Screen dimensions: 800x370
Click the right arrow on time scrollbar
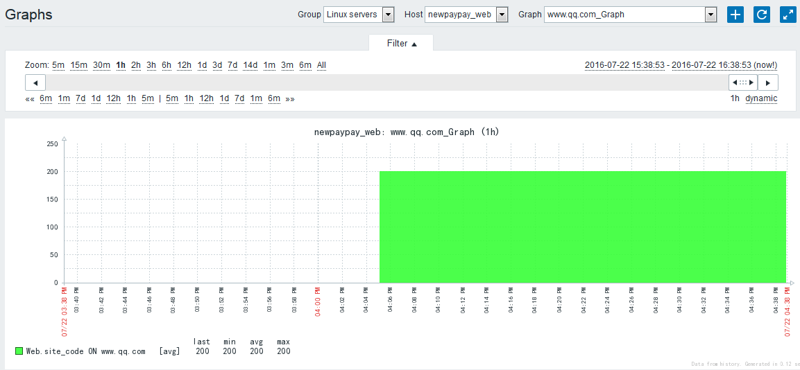click(768, 82)
